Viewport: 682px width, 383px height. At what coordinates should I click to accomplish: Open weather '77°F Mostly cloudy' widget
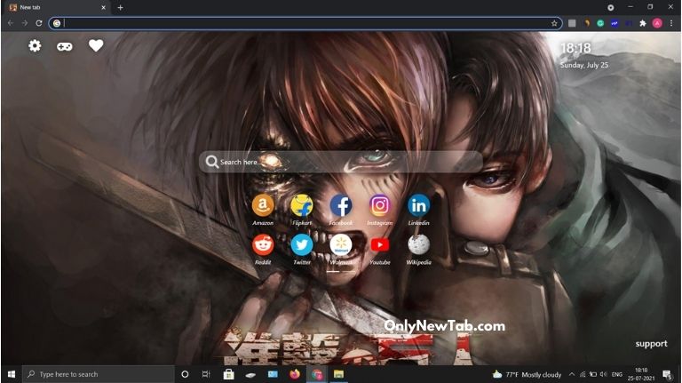[x=527, y=374]
